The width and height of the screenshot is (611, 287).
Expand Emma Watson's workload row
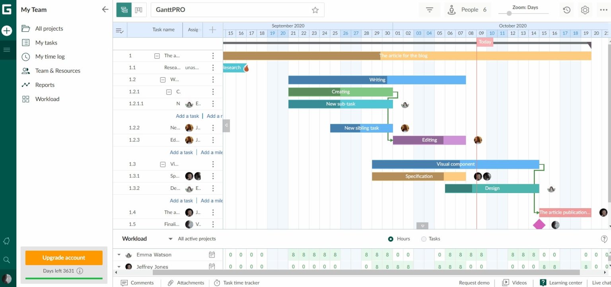(119, 255)
